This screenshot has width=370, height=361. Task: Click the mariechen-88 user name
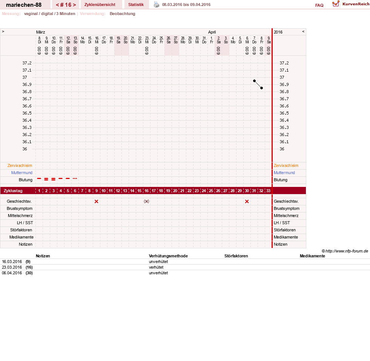tap(24, 5)
